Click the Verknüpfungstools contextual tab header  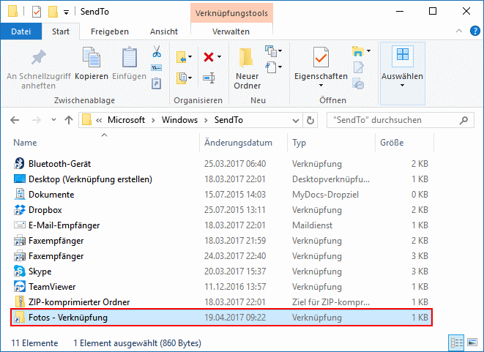pyautogui.click(x=231, y=13)
